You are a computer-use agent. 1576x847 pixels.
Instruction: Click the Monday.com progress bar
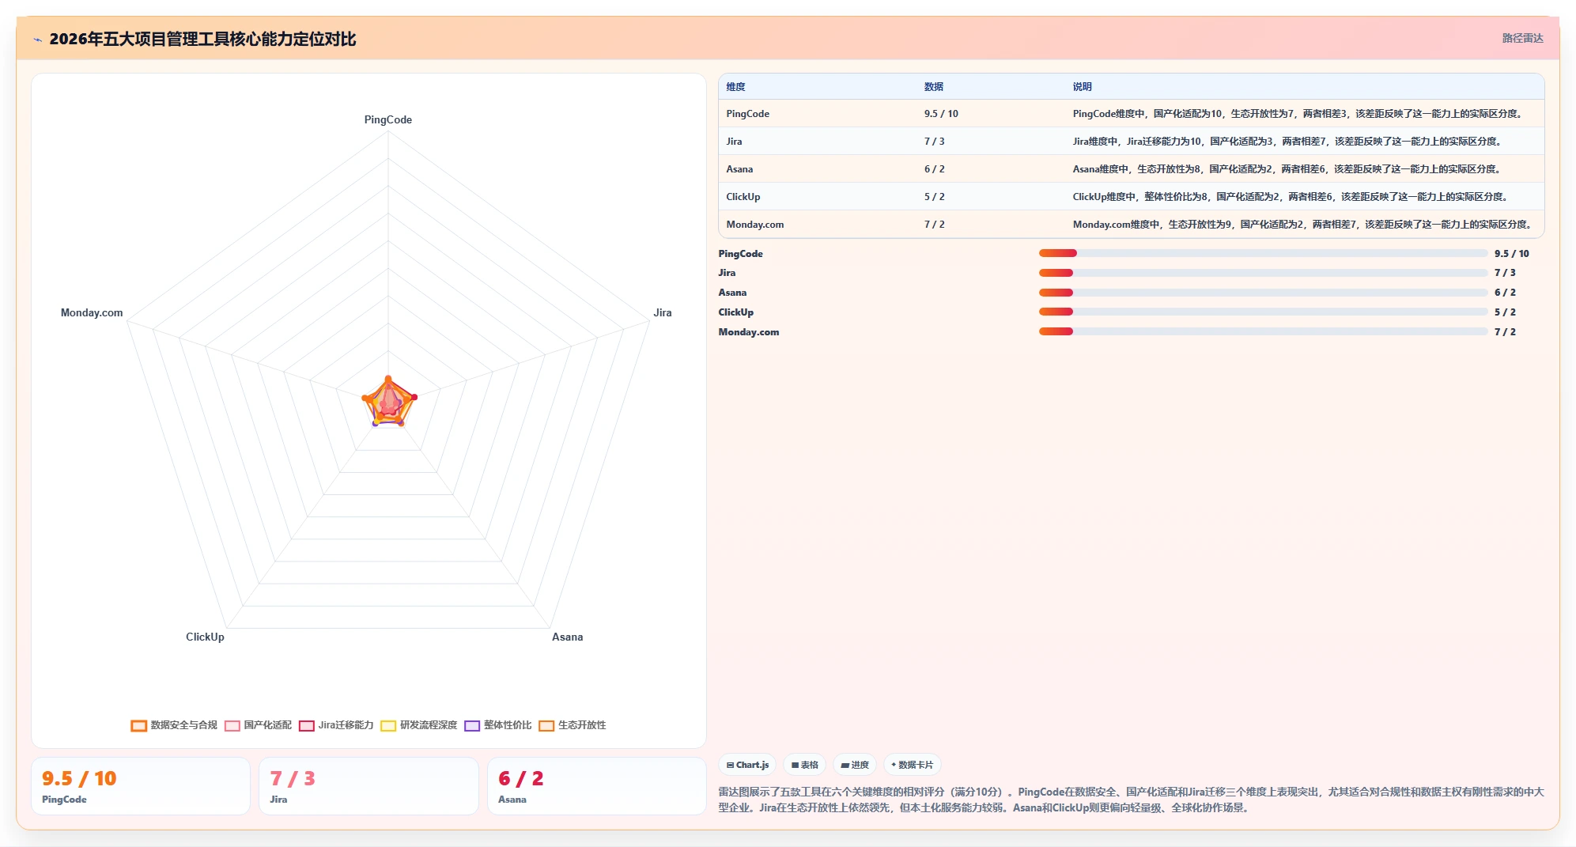coord(1263,331)
